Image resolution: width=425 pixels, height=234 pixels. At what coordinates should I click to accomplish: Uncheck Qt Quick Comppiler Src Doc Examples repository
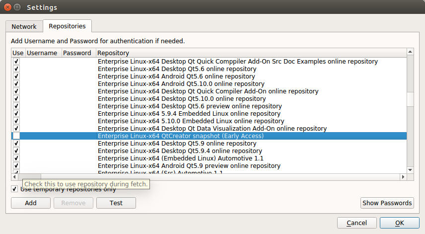(16, 61)
